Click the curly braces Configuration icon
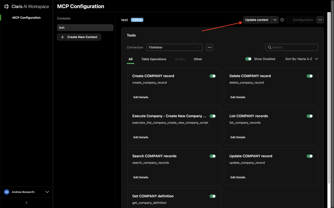334x208 pixels. (290, 20)
